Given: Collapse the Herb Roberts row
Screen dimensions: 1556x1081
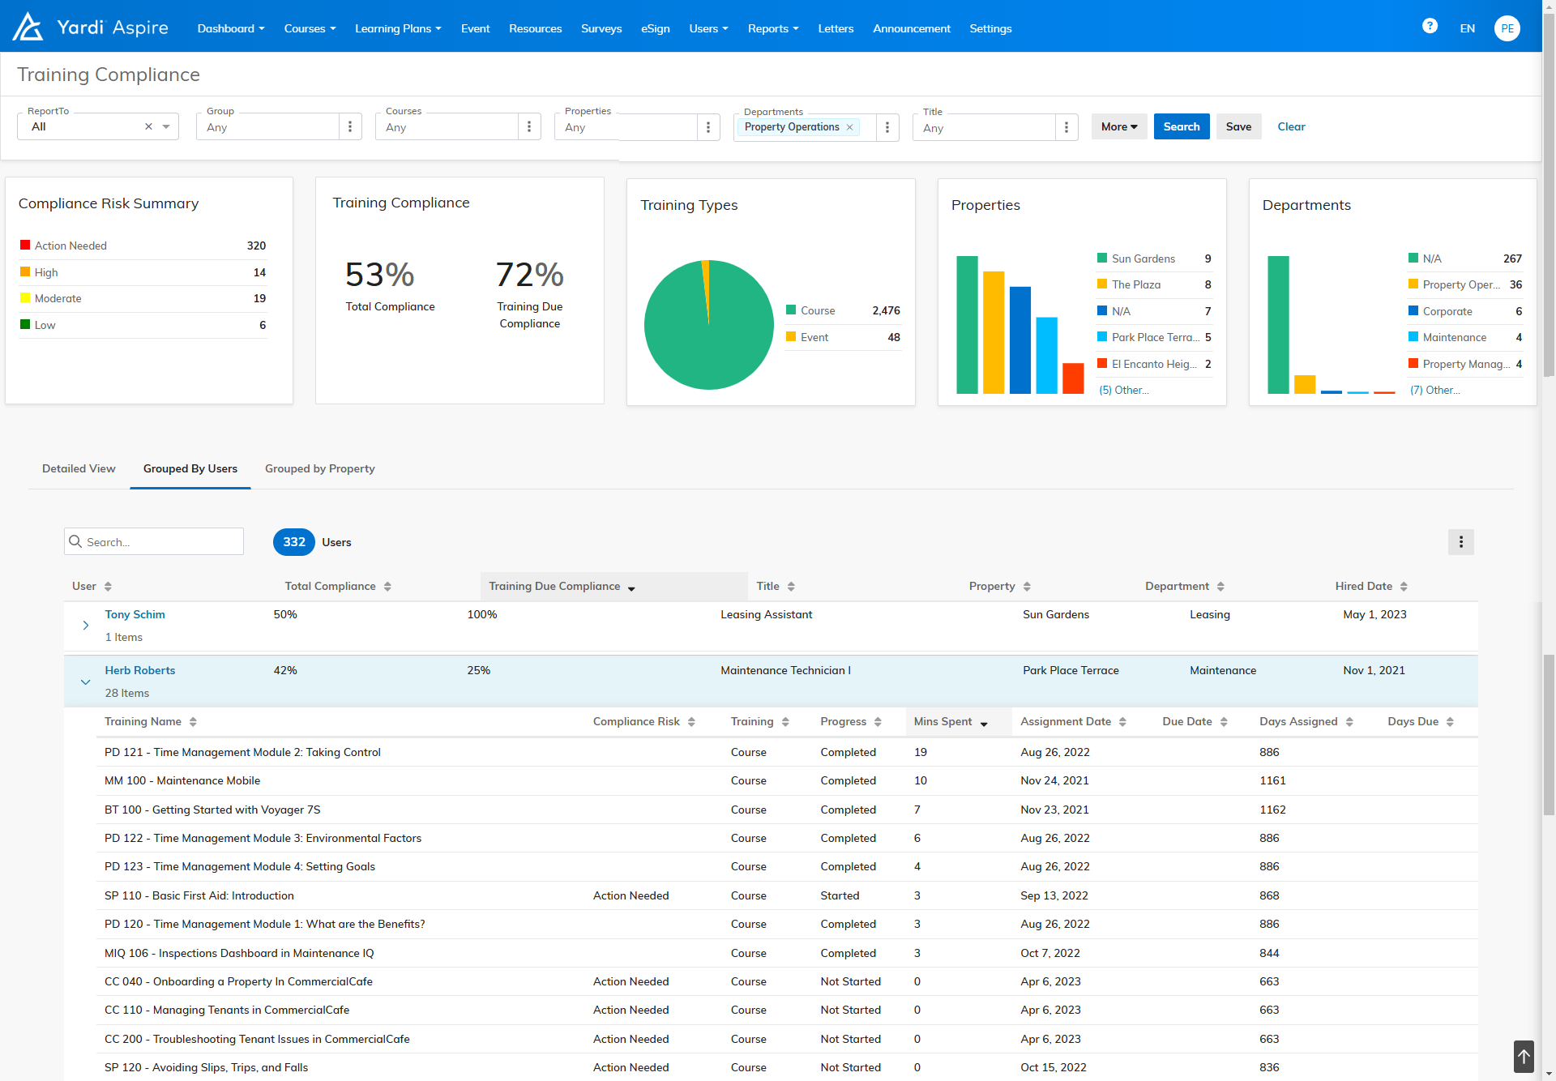Looking at the screenshot, I should pos(86,682).
